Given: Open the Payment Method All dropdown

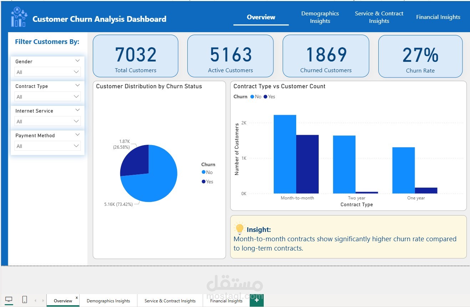Looking at the screenshot, I should point(47,146).
